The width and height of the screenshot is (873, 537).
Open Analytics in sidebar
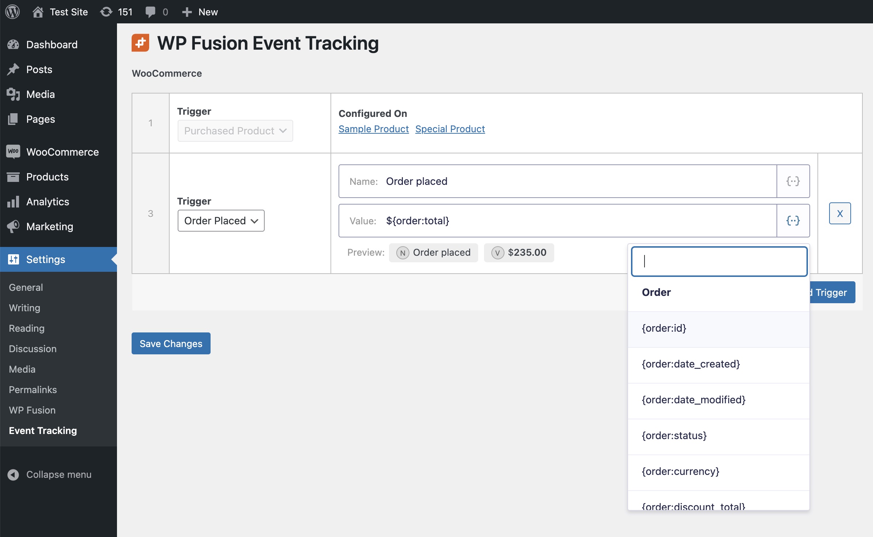(48, 202)
